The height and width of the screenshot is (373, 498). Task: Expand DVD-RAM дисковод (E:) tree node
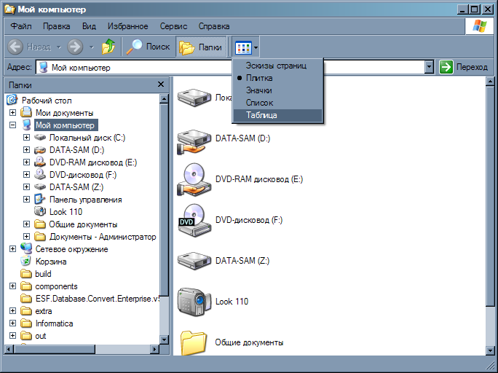coord(27,162)
